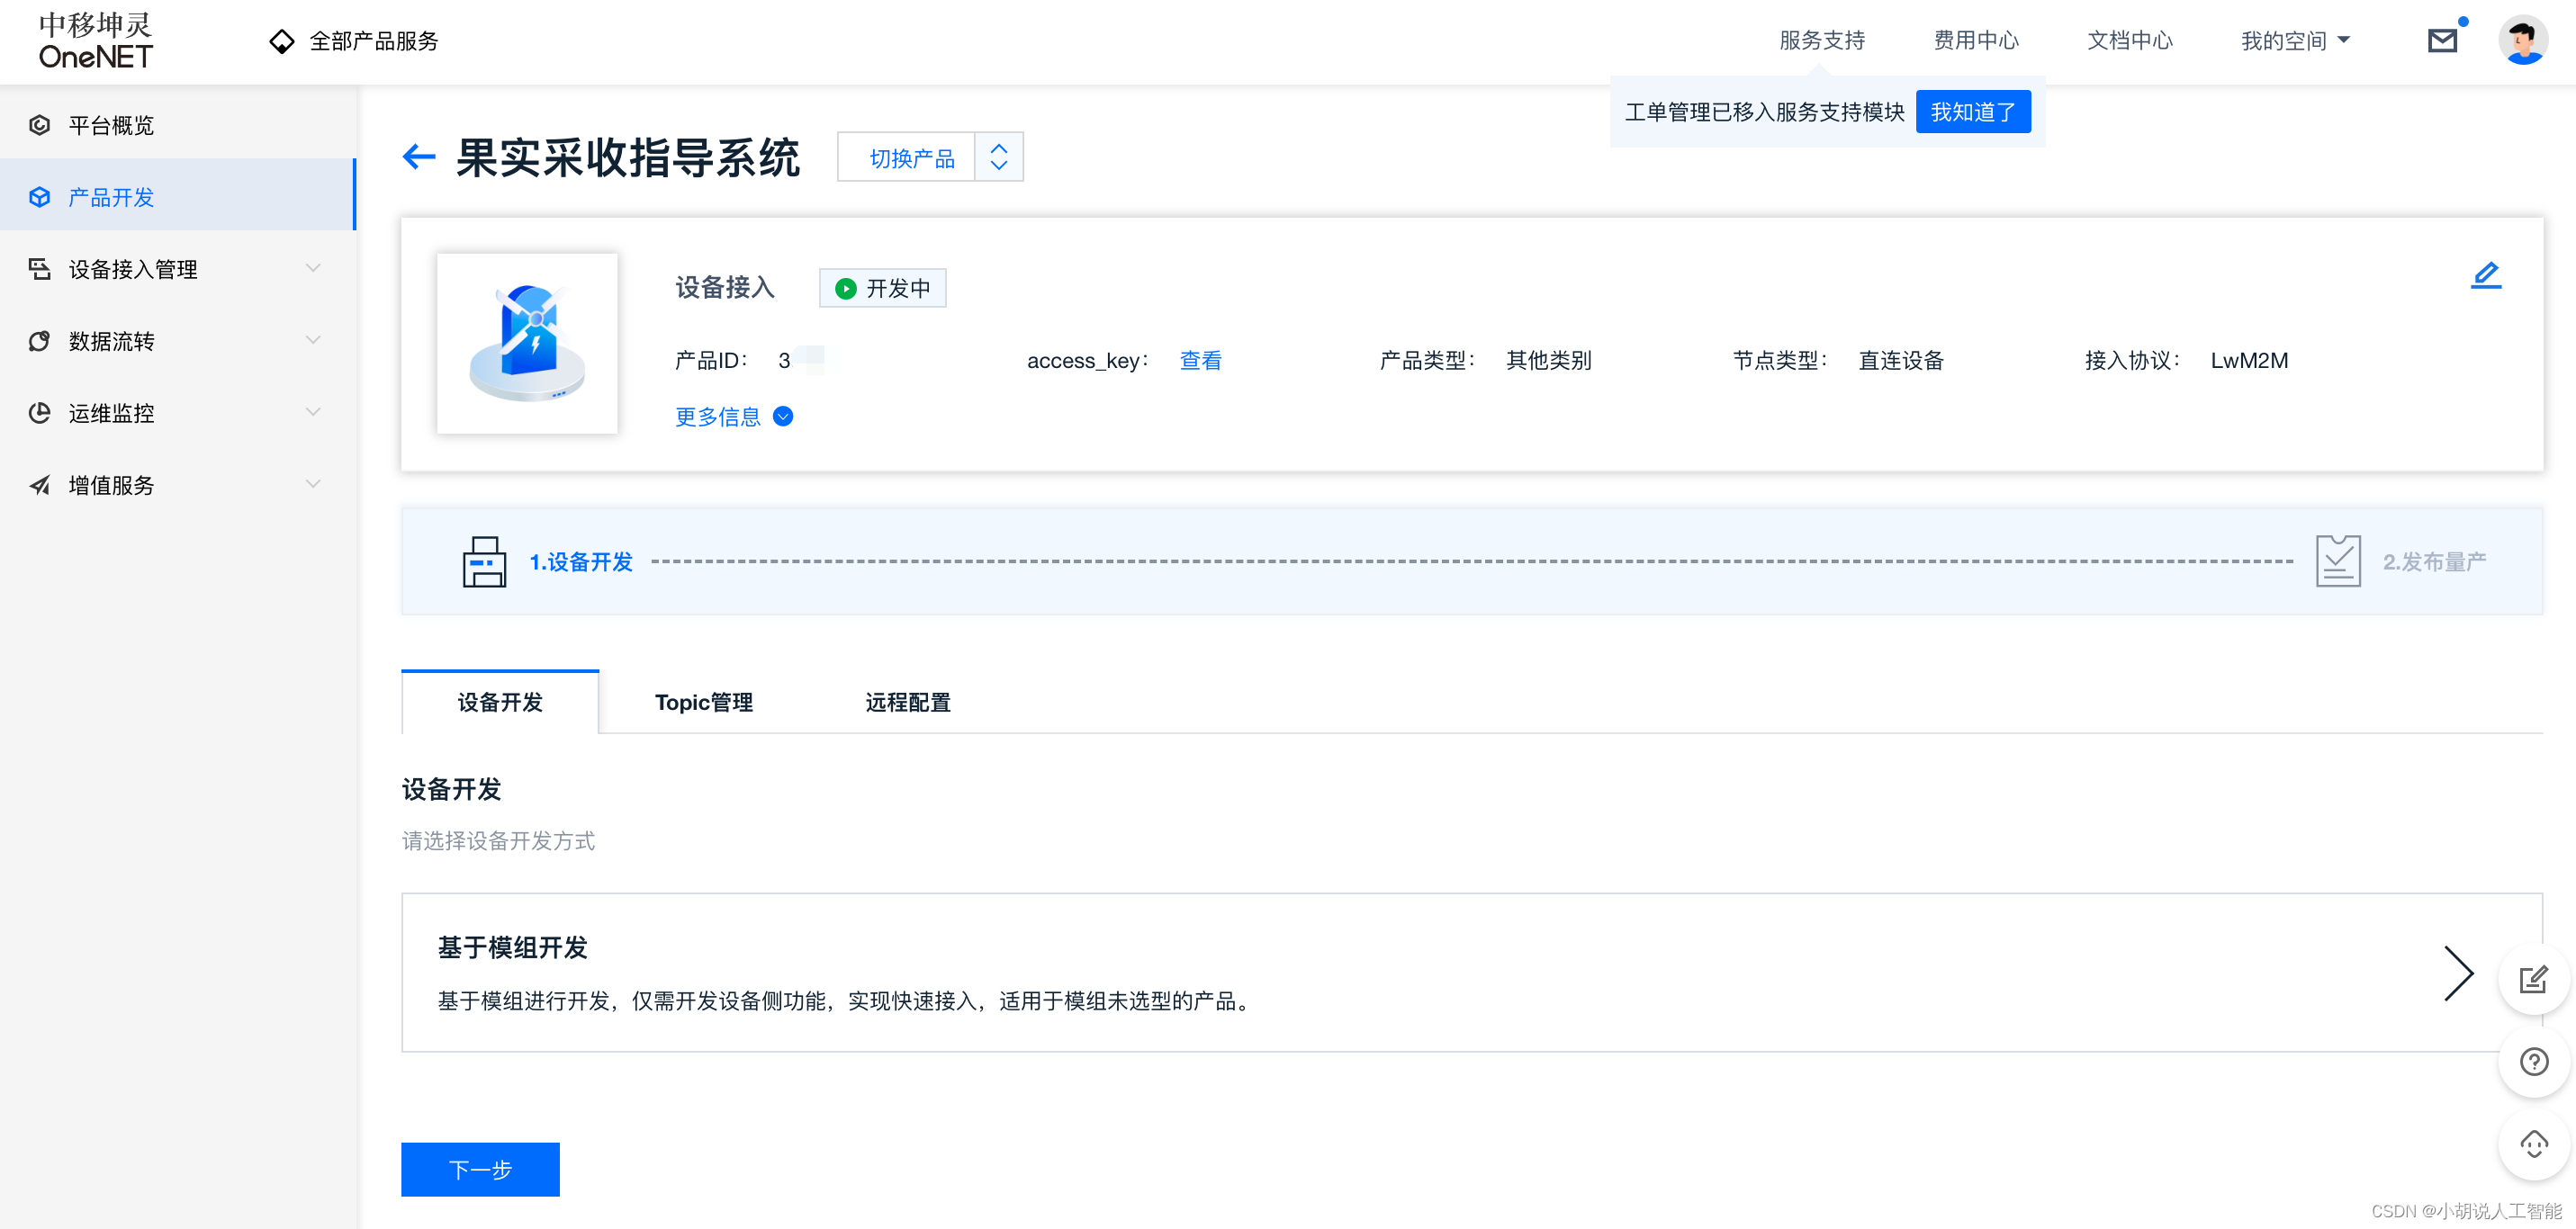Expand the 运维监控 menu chevron
The width and height of the screenshot is (2576, 1229).
[313, 412]
